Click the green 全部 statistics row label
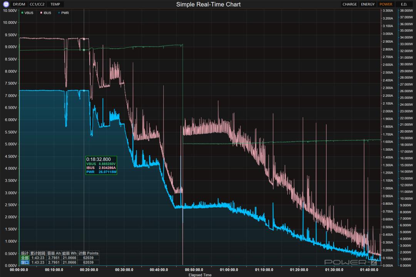Image resolution: width=416 pixels, height=277 pixels. click(25, 258)
